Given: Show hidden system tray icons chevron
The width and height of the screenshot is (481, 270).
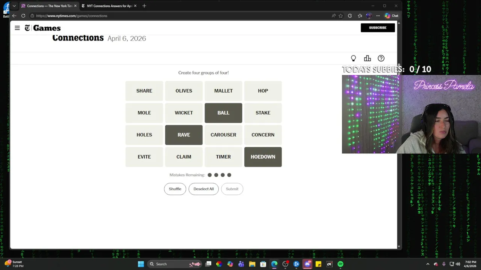Looking at the screenshot, I should (428, 264).
